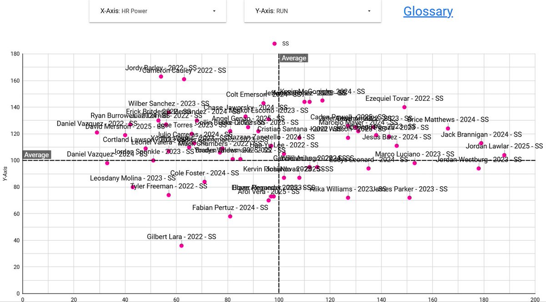Select Fabian Pertuz 2024 data point
This screenshot has width=546, height=302.
(x=230, y=216)
